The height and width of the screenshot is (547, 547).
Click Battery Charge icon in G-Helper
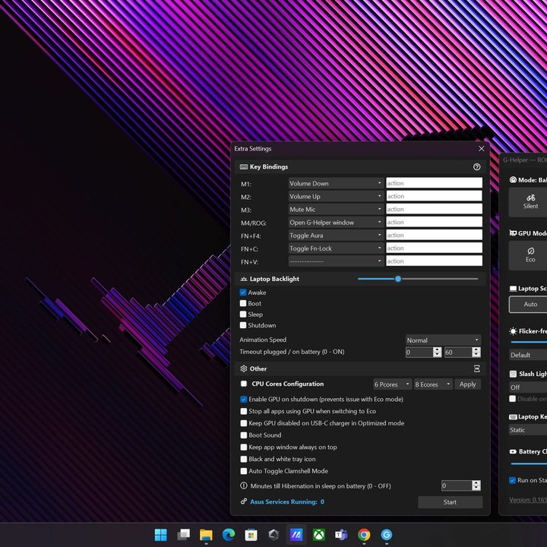pos(513,451)
